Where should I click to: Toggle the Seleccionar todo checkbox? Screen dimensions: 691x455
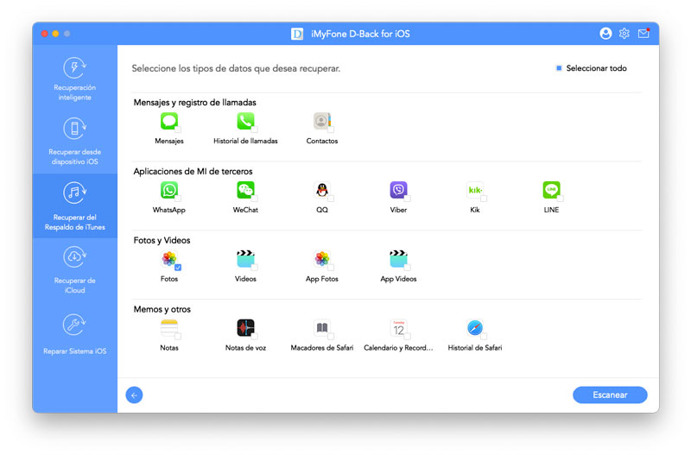(559, 68)
